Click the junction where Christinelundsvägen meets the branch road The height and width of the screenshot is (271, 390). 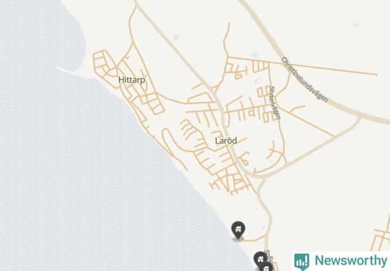tap(360, 117)
